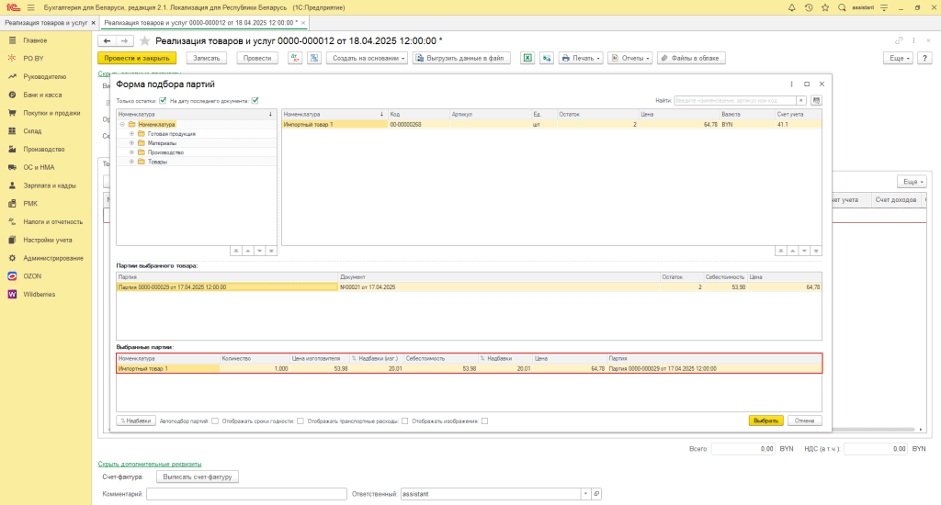Select tab Реализация товаров и услуг 0000-000012
This screenshot has height=505, width=941.
point(200,23)
